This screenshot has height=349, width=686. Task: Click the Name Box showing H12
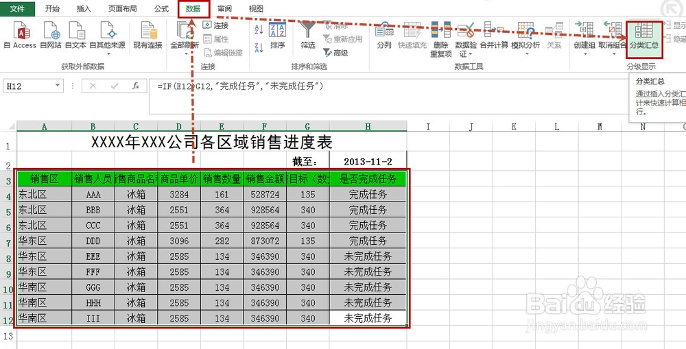(x=28, y=86)
